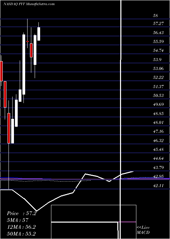Click the NASDAQ FYT MunafaSutra.com title text
The image size is (170, 239).
[29, 4]
